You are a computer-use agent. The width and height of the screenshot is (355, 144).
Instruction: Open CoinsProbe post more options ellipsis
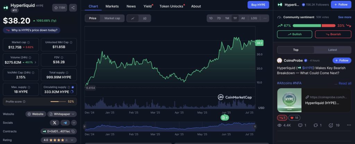click(x=349, y=125)
